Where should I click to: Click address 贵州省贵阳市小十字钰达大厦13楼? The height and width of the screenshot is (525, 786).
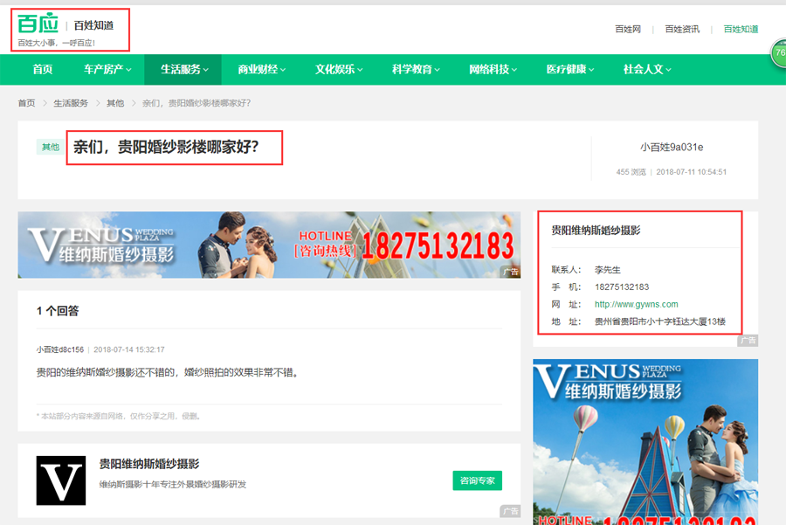click(659, 321)
